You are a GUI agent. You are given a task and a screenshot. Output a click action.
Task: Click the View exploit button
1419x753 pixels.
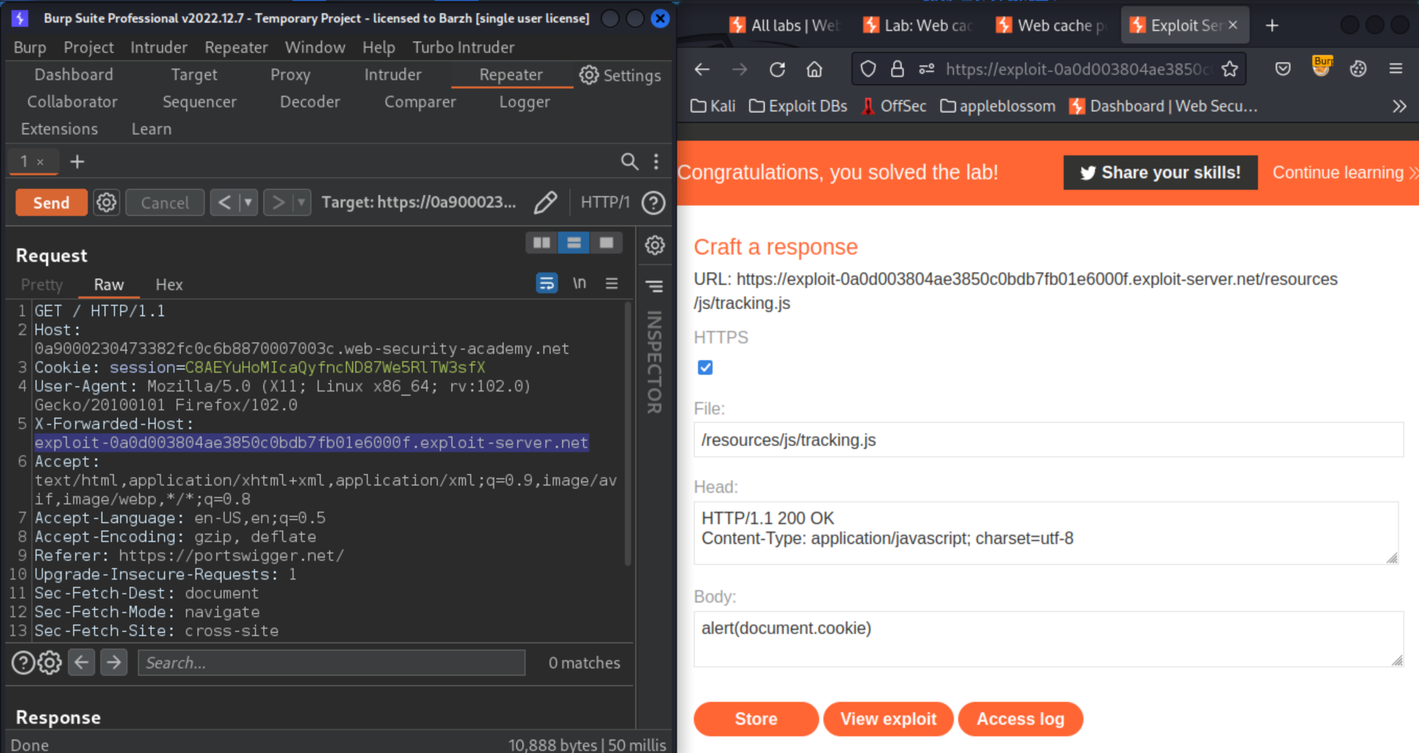click(x=888, y=719)
